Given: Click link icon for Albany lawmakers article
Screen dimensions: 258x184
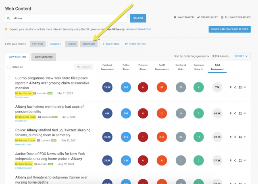Looking at the screenshot, I should pyautogui.click(x=245, y=113).
